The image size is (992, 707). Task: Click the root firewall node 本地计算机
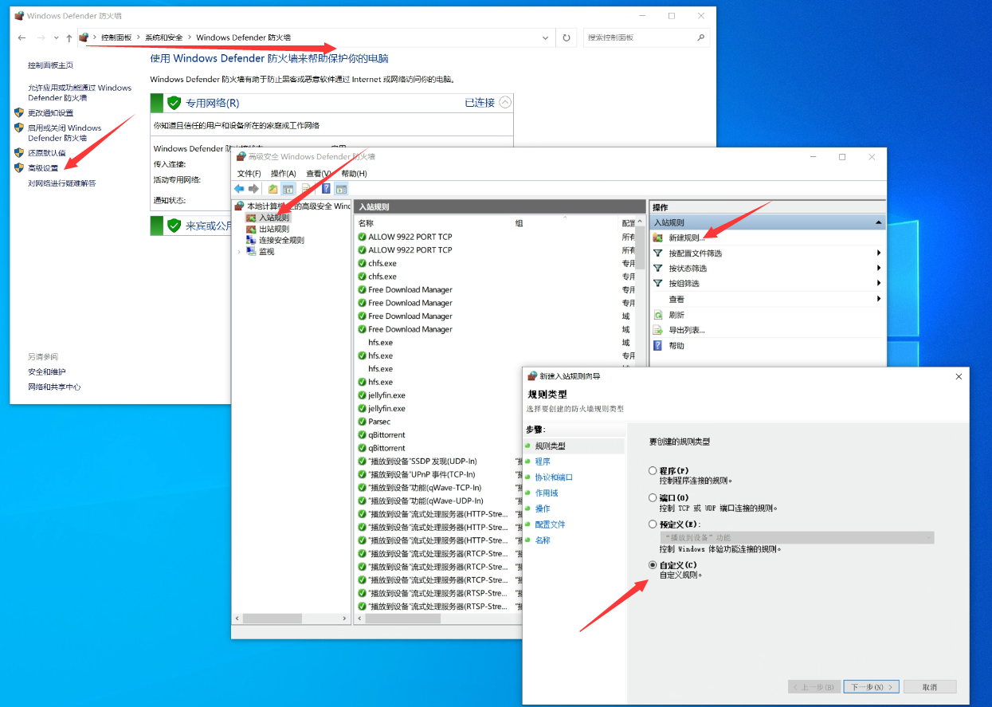pos(292,206)
